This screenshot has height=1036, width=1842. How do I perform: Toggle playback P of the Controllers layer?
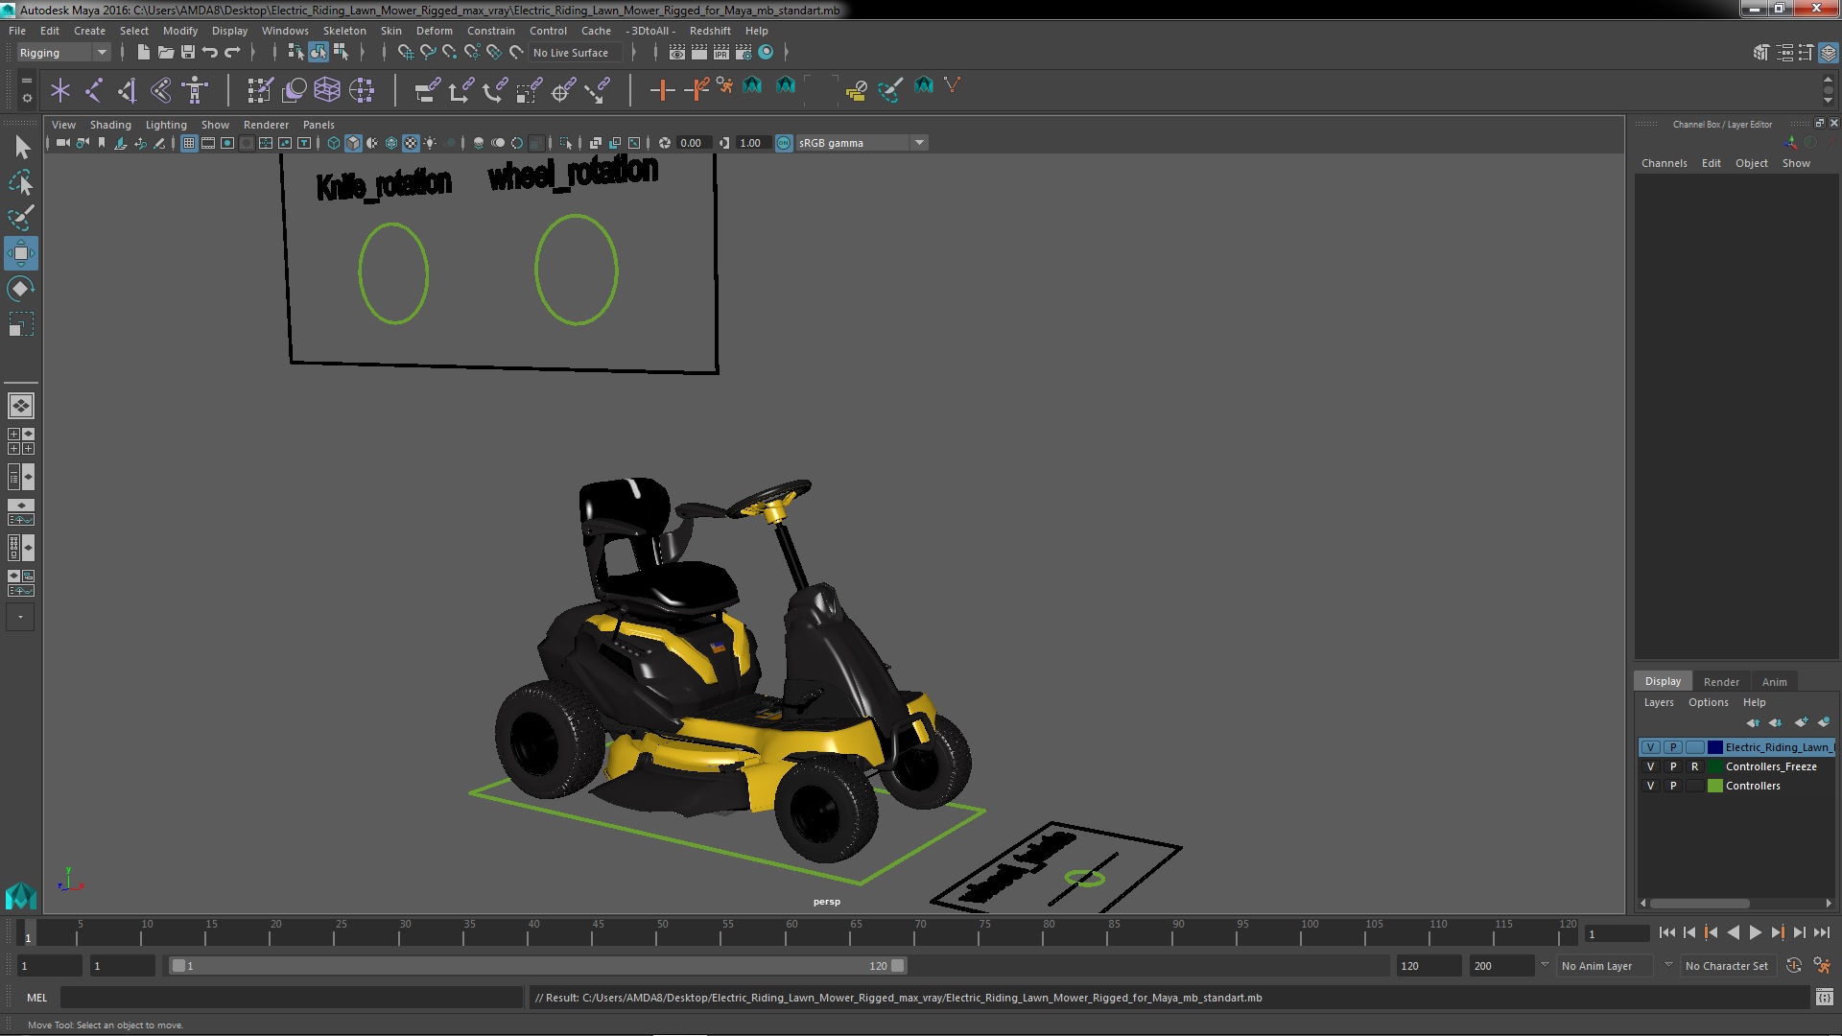point(1673,786)
